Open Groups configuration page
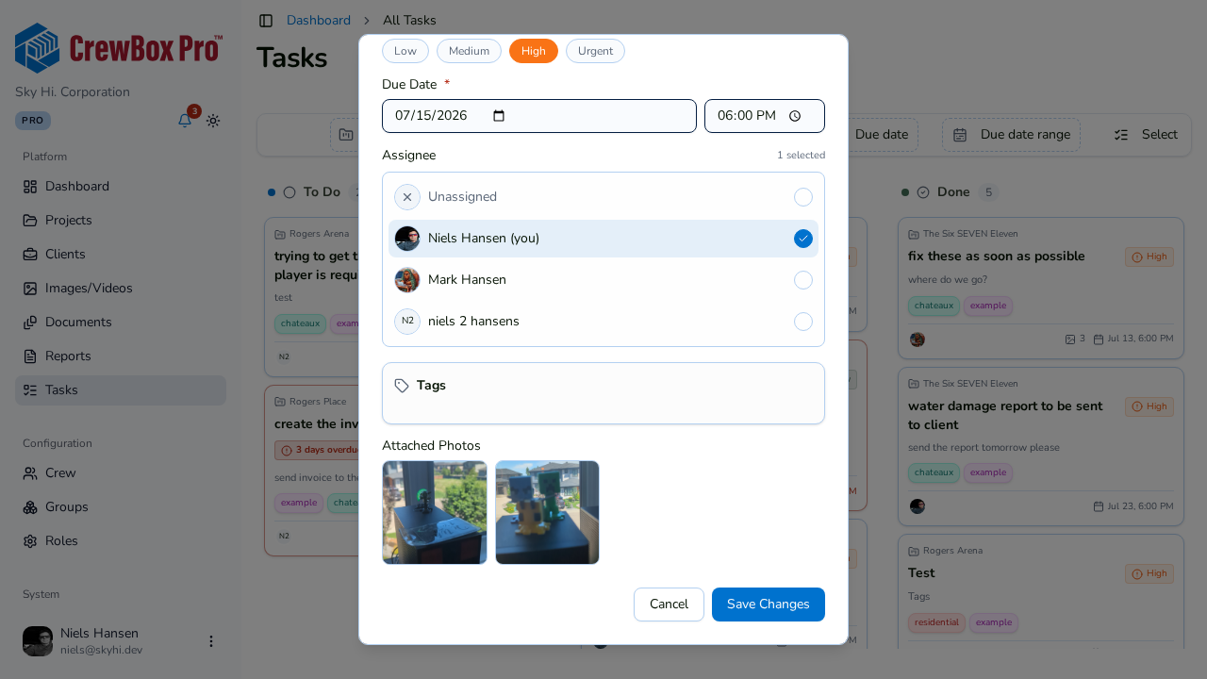Screen dimensions: 1207x679 click(121, 507)
